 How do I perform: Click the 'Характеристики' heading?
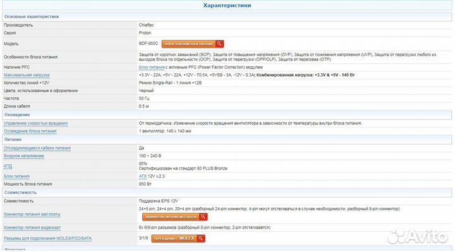[227, 5]
